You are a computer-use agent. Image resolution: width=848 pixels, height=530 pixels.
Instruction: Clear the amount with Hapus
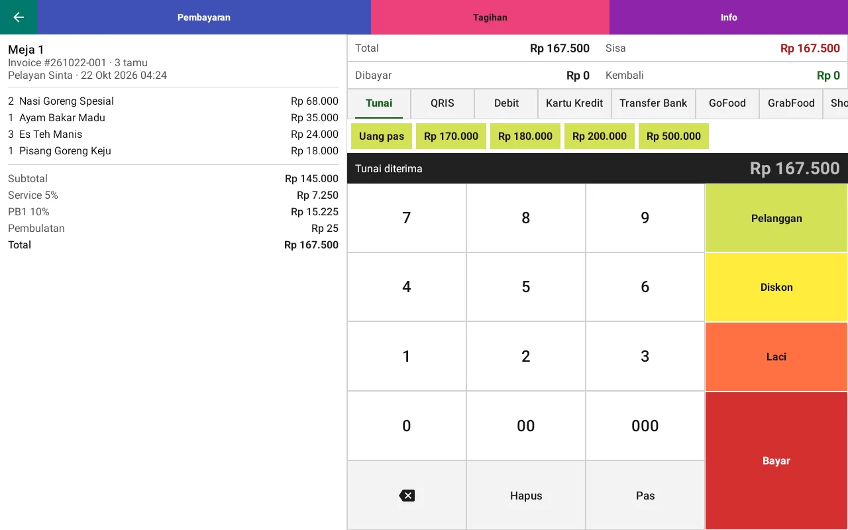click(526, 496)
